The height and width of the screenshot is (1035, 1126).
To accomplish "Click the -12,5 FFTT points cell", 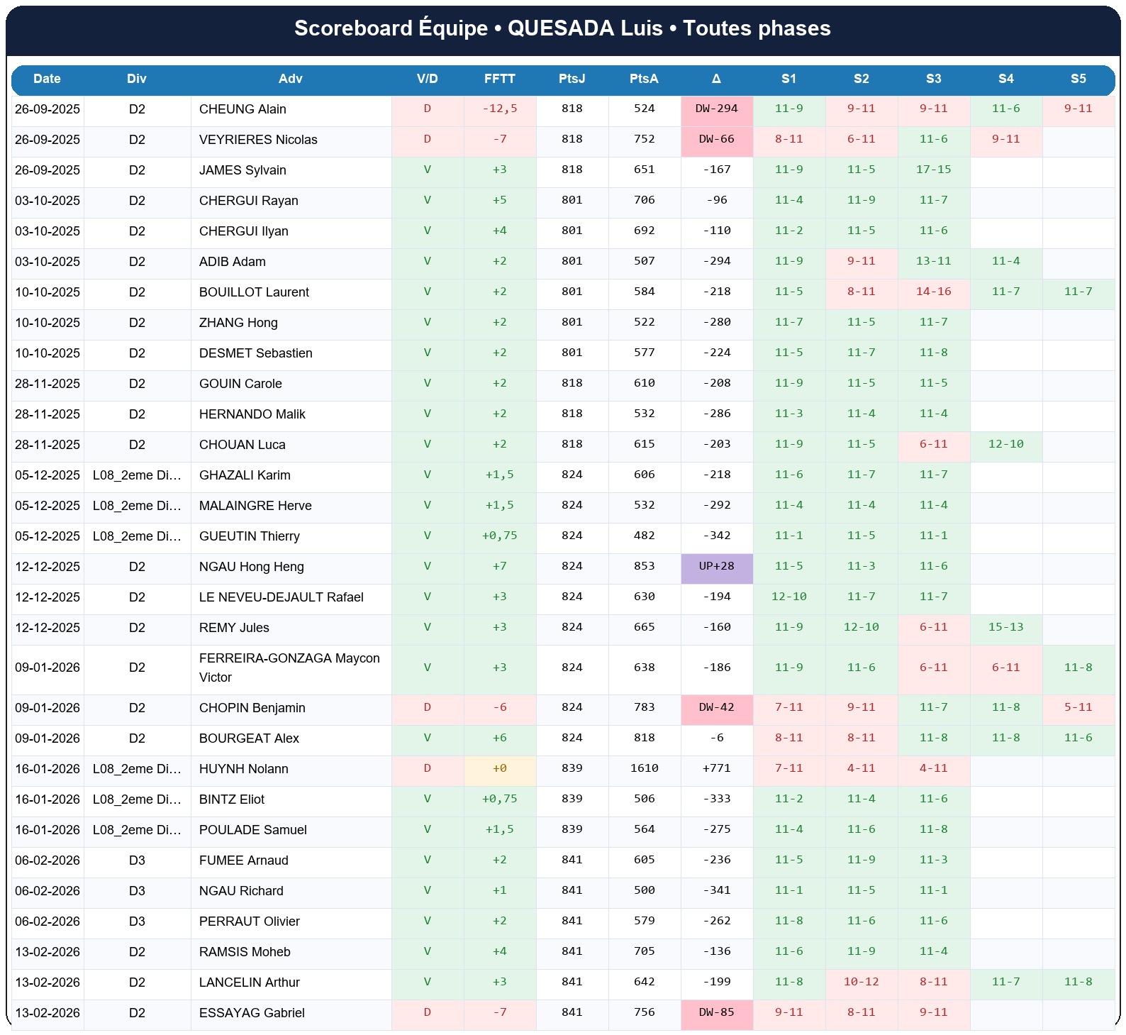I will coord(499,109).
